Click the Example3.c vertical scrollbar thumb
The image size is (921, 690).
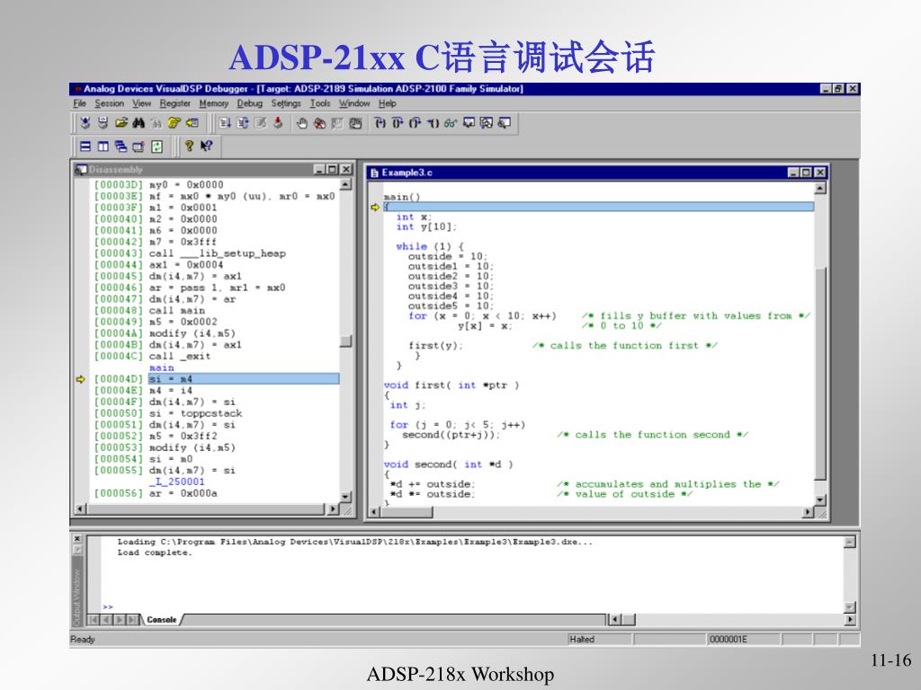tap(820, 373)
